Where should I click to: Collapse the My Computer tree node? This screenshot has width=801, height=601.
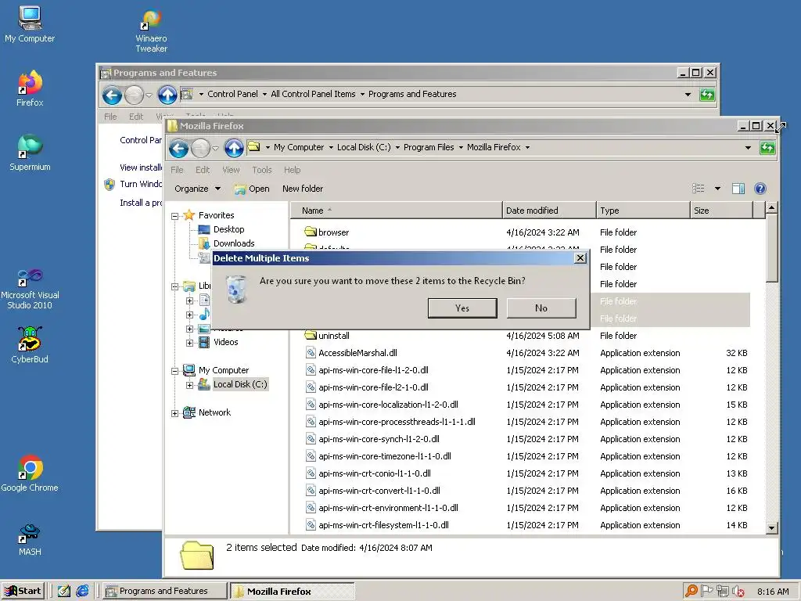click(174, 371)
